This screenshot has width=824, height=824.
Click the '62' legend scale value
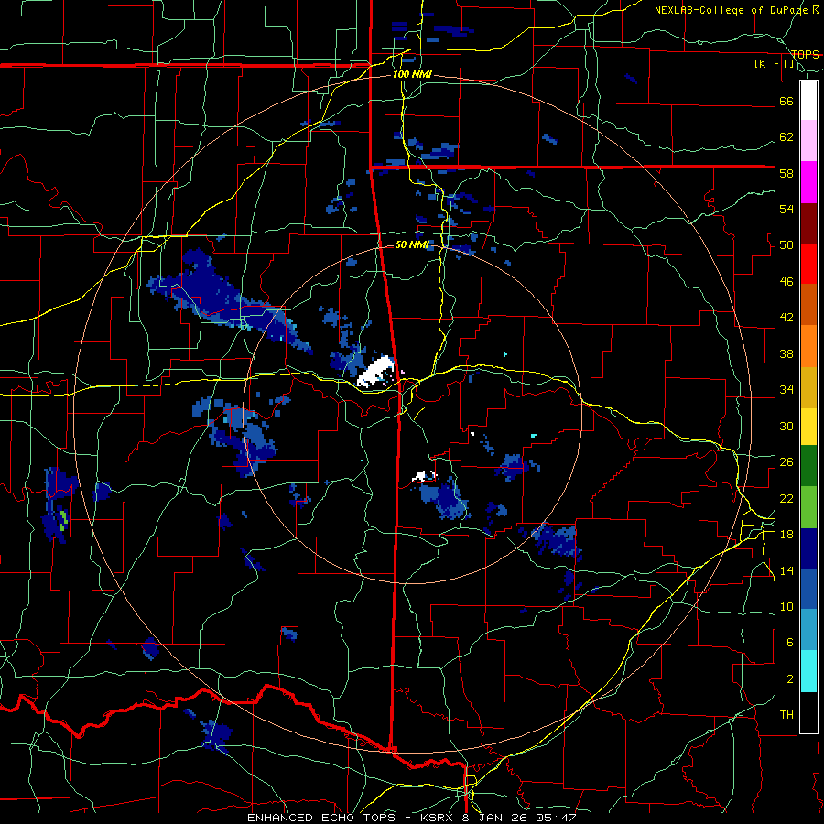(x=786, y=136)
